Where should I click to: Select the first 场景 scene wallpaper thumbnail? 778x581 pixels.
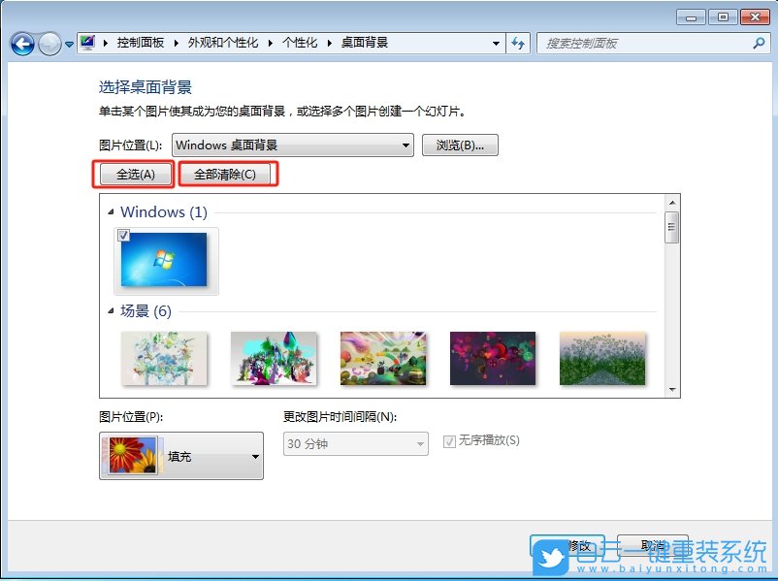point(163,358)
